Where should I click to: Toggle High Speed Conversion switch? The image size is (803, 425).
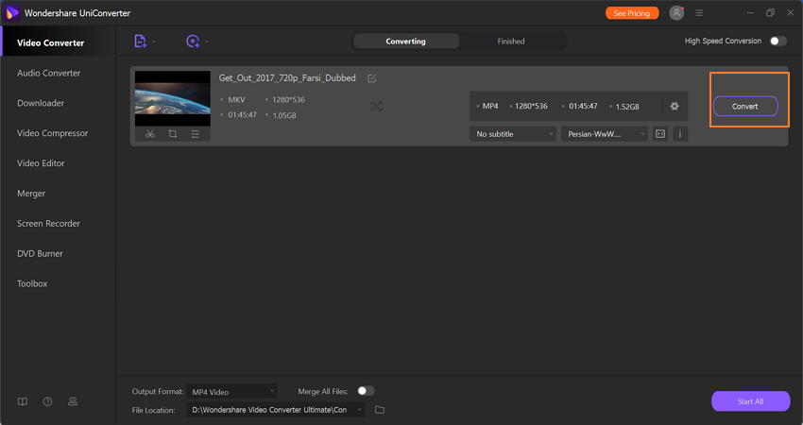[777, 41]
